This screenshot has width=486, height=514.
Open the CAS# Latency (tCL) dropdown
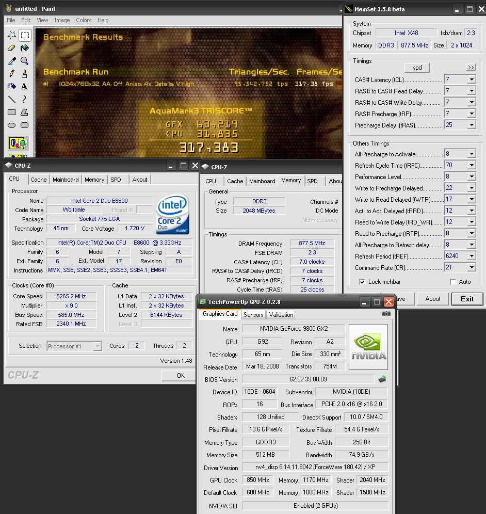[x=471, y=79]
